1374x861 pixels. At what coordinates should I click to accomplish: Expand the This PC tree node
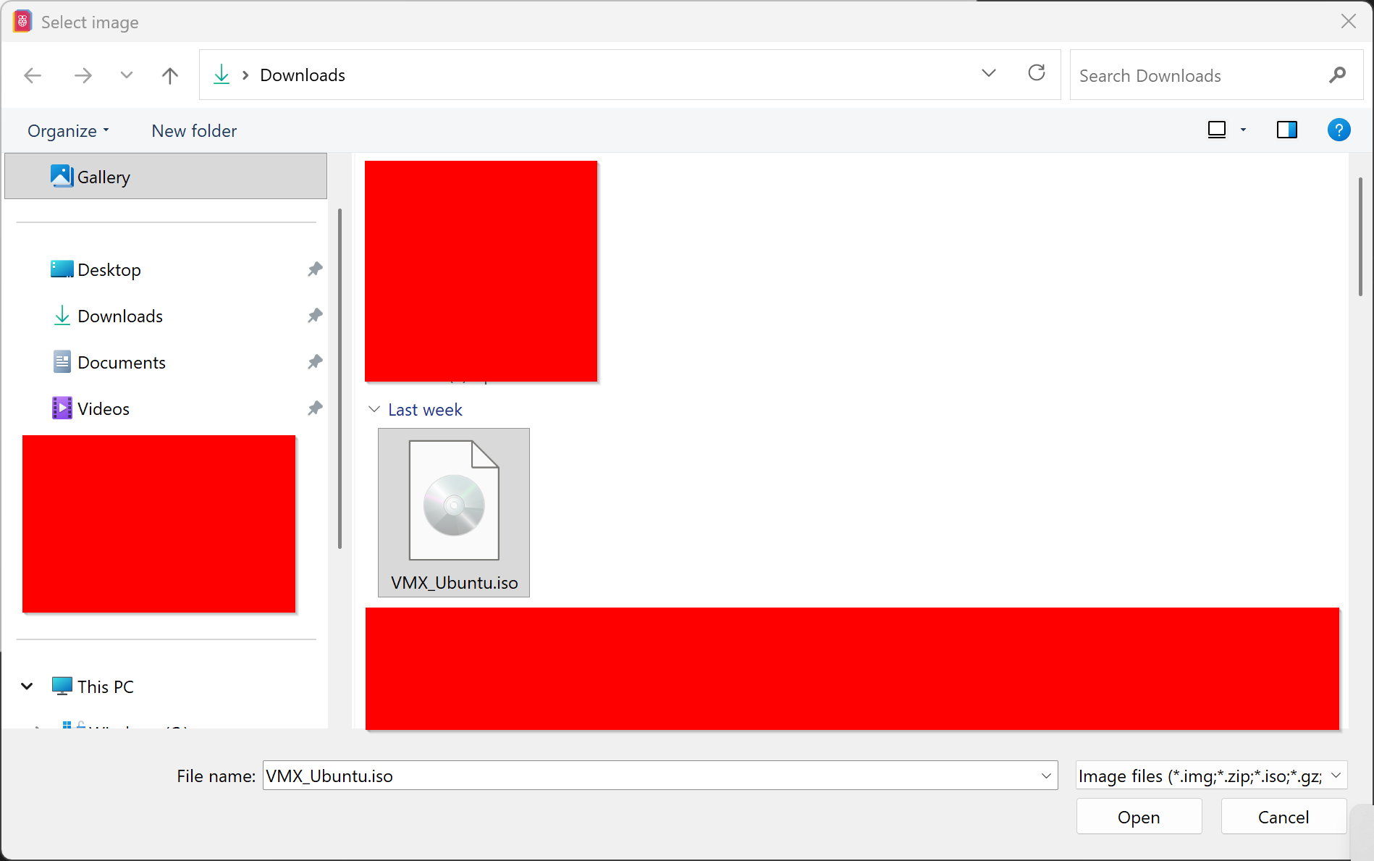coord(27,686)
